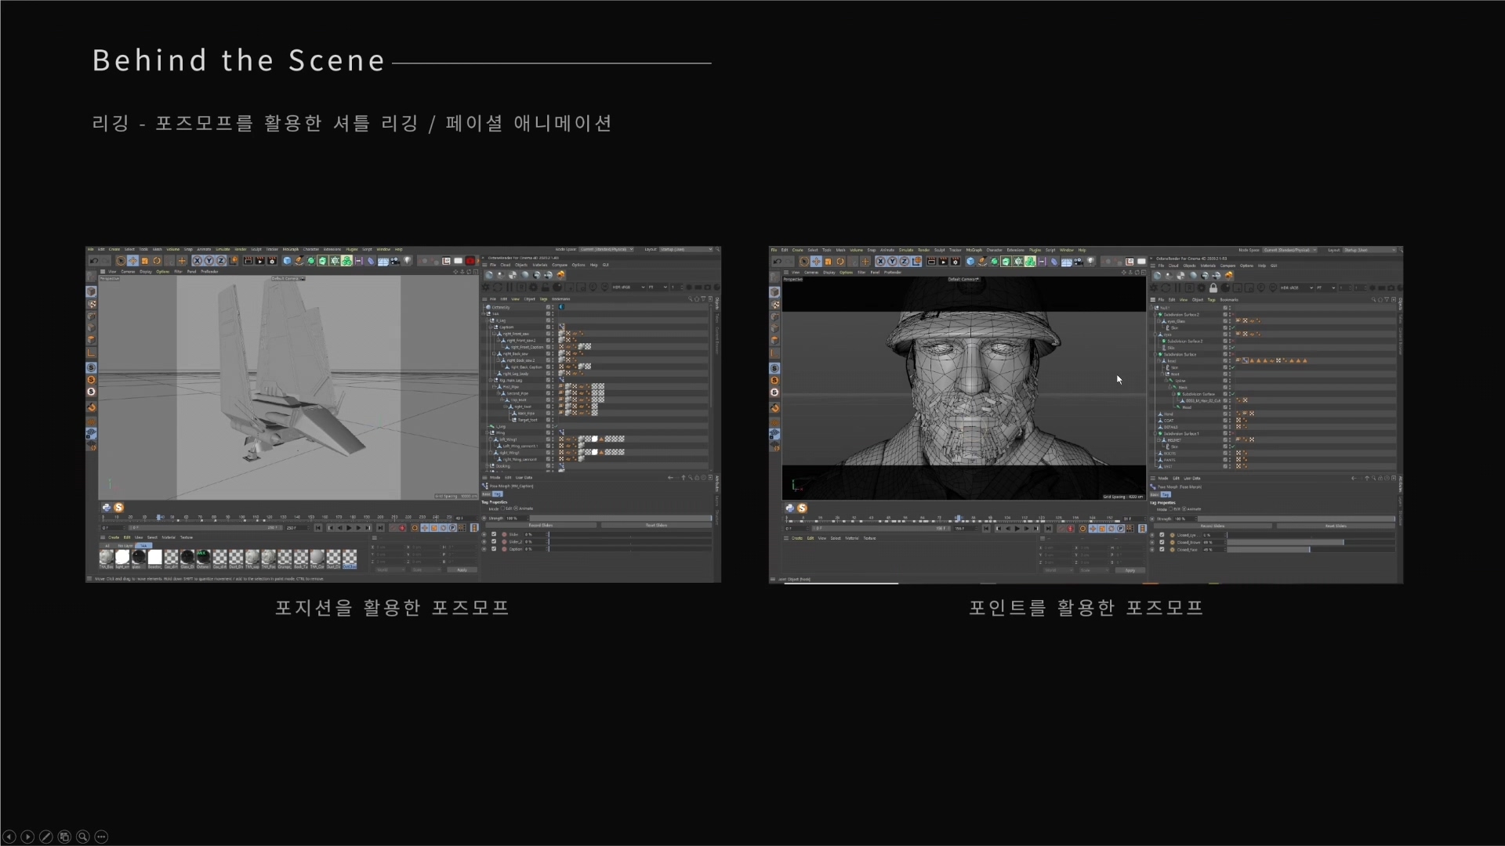Switch to the Tag tab in the Attribute Manager
Viewport: 1505px width, 846px height.
coord(498,493)
